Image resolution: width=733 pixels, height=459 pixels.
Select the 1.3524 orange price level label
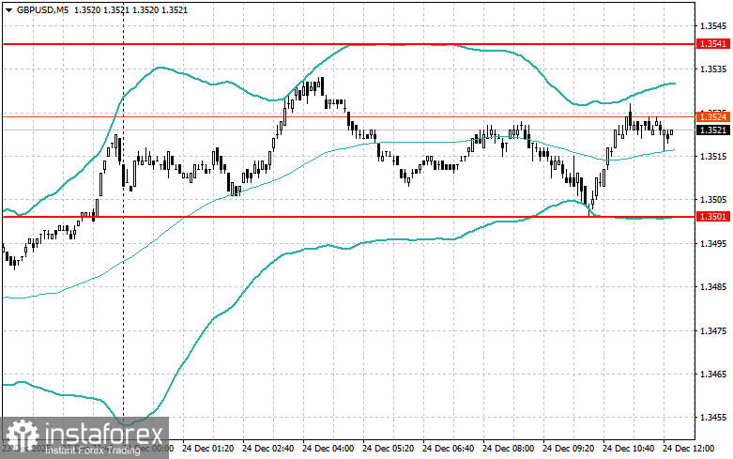[713, 116]
